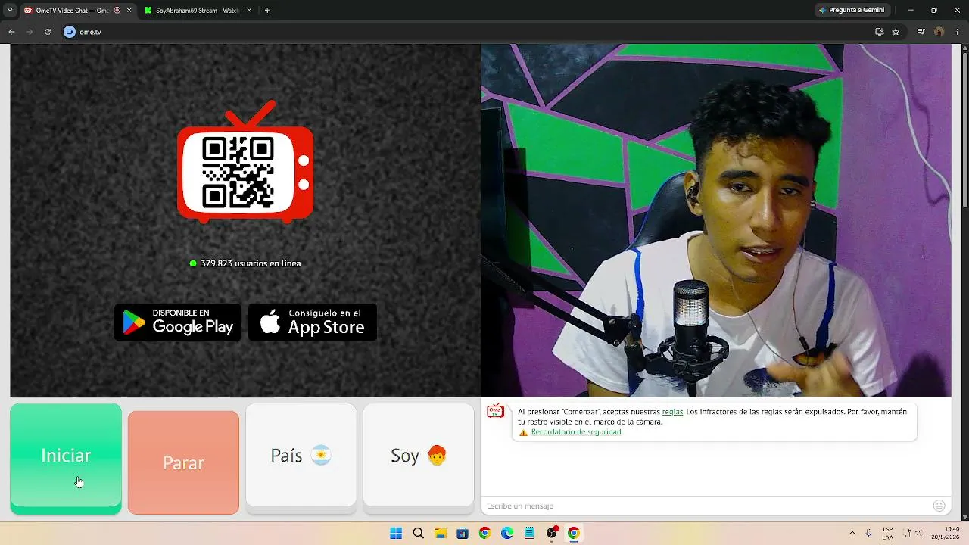This screenshot has height=545, width=969.
Task: Open Microsoft Store from the taskbar
Action: [463, 533]
